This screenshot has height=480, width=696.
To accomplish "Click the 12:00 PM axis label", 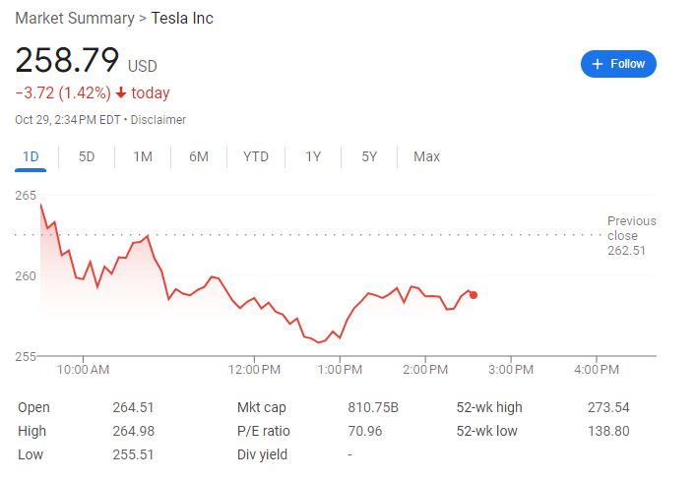I will (x=254, y=370).
